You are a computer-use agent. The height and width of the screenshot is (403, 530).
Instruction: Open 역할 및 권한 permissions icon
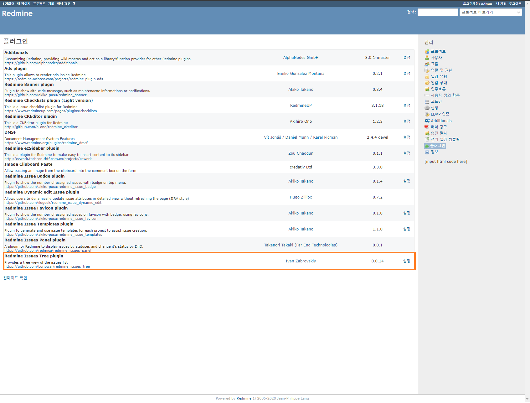pos(427,70)
